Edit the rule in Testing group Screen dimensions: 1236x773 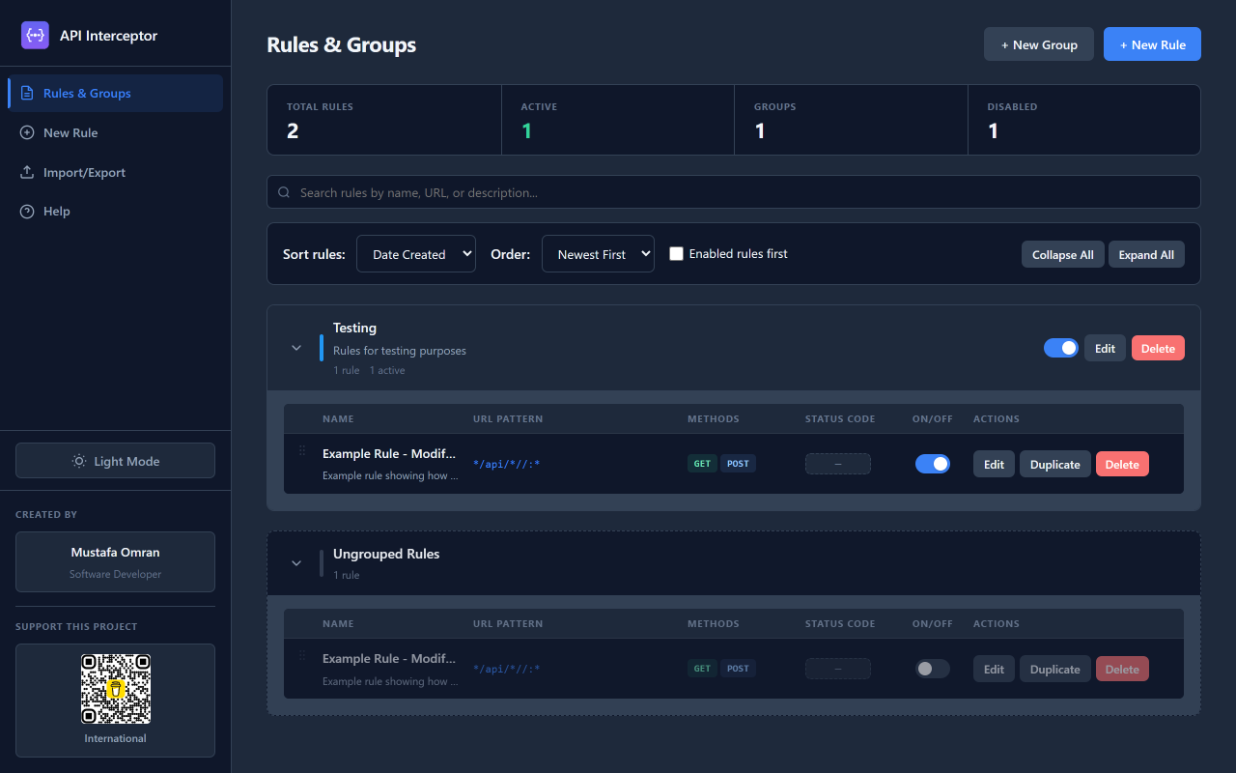point(994,464)
